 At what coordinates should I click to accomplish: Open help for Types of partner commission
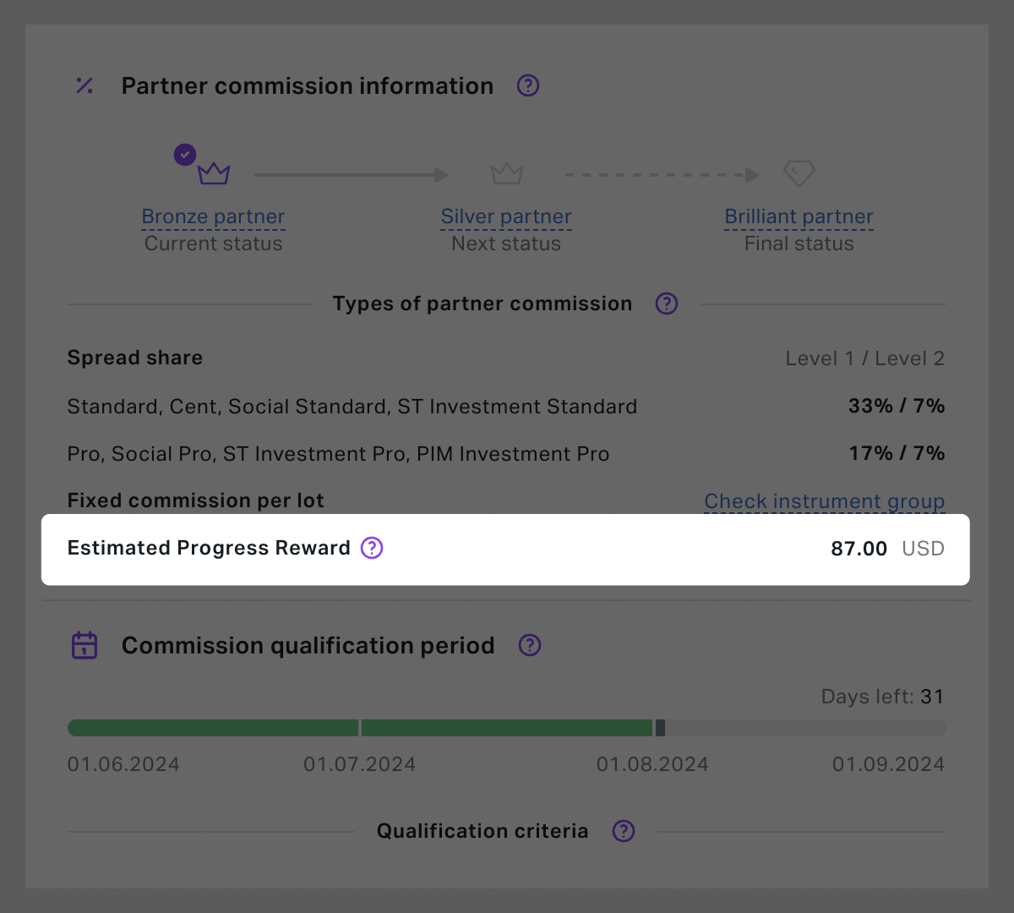pyautogui.click(x=667, y=303)
